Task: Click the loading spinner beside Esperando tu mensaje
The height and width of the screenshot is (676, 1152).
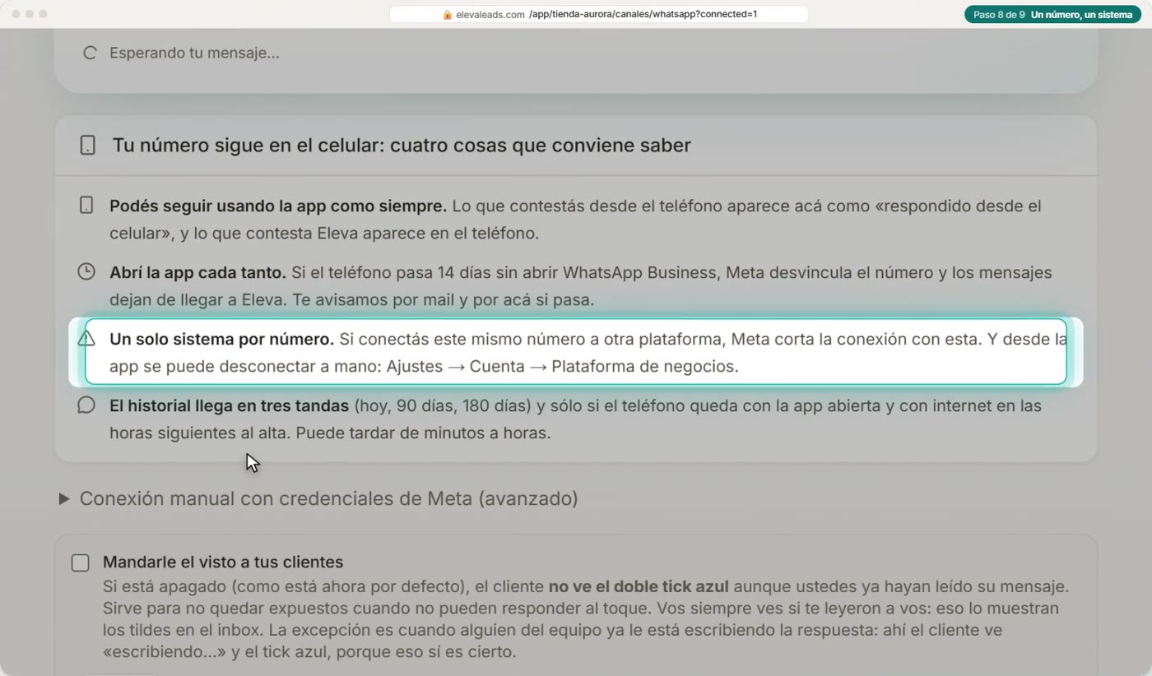Action: 91,53
